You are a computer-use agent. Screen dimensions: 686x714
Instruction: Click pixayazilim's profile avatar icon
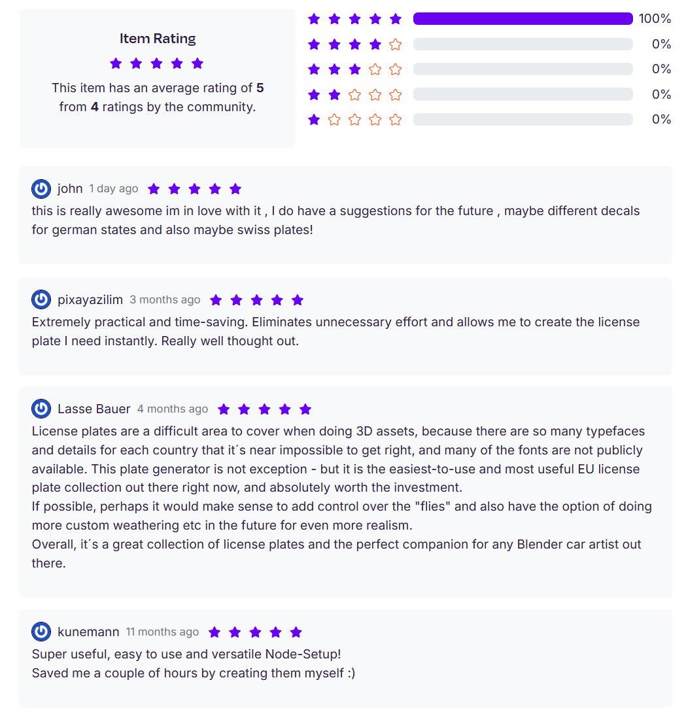click(41, 299)
